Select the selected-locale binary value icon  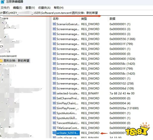(54, 93)
